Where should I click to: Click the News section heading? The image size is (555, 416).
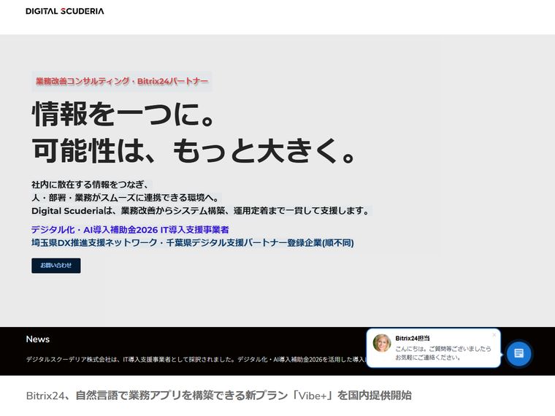click(x=38, y=339)
